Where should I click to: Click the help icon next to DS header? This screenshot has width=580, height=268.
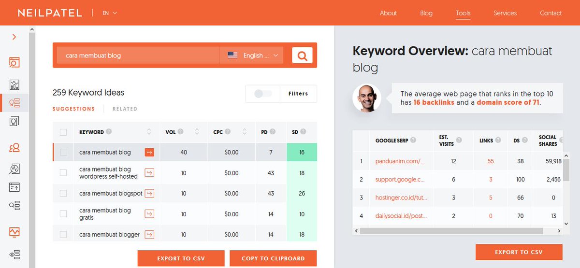(525, 141)
